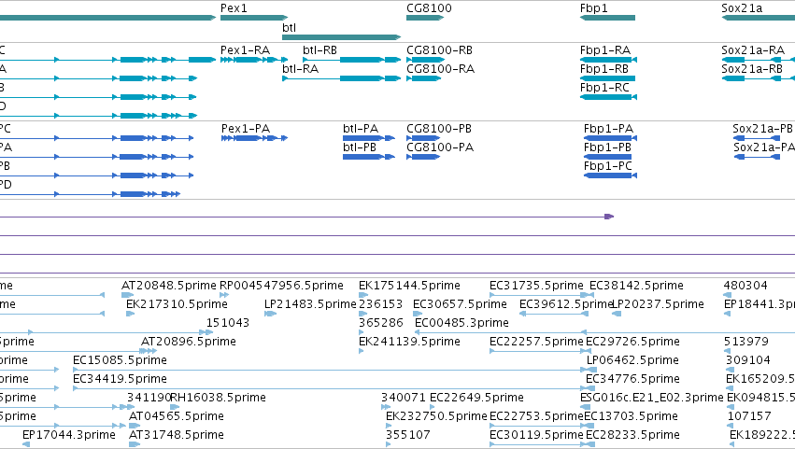Select EST AT20896.5prime
Screen dimensions: 795x449
pyautogui.click(x=188, y=342)
